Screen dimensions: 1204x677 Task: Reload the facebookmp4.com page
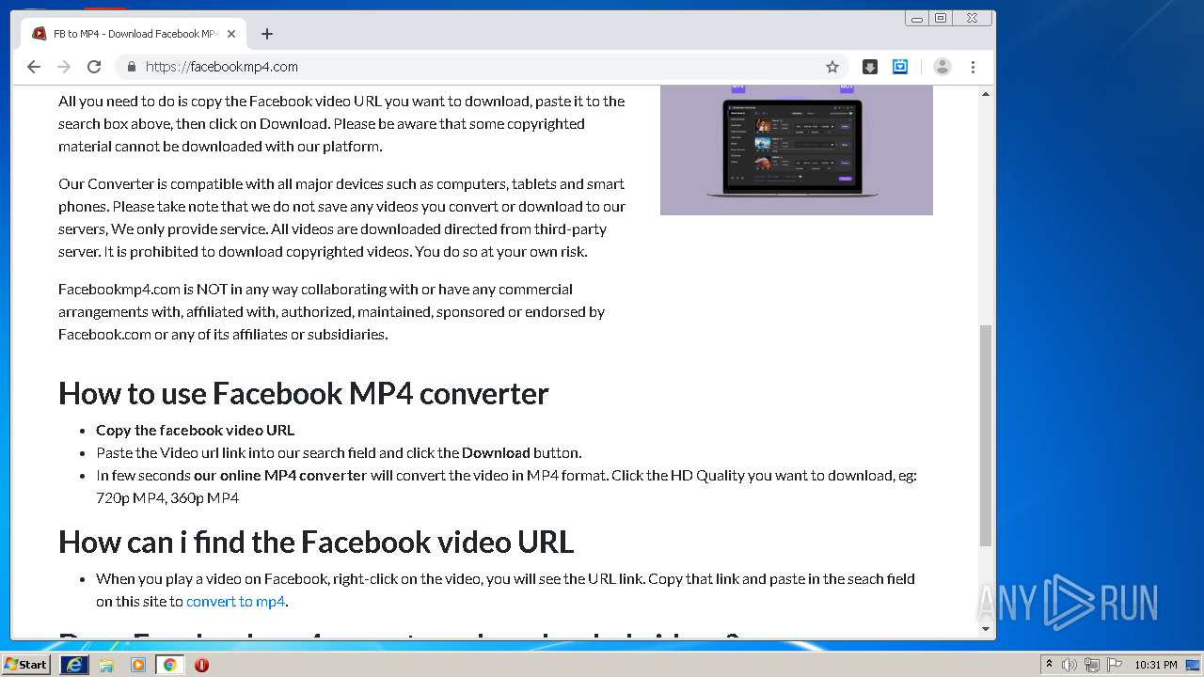point(94,67)
